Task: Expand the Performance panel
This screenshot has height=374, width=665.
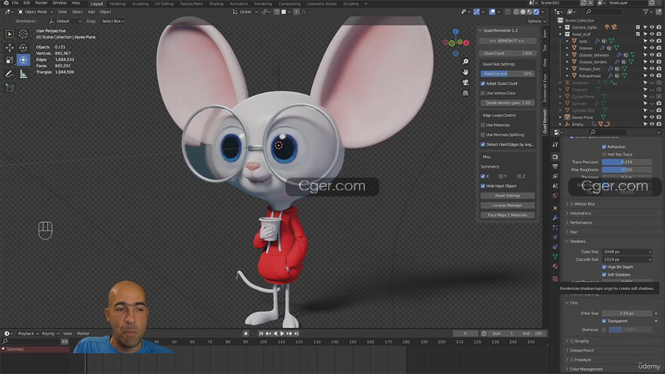Action: (x=567, y=223)
